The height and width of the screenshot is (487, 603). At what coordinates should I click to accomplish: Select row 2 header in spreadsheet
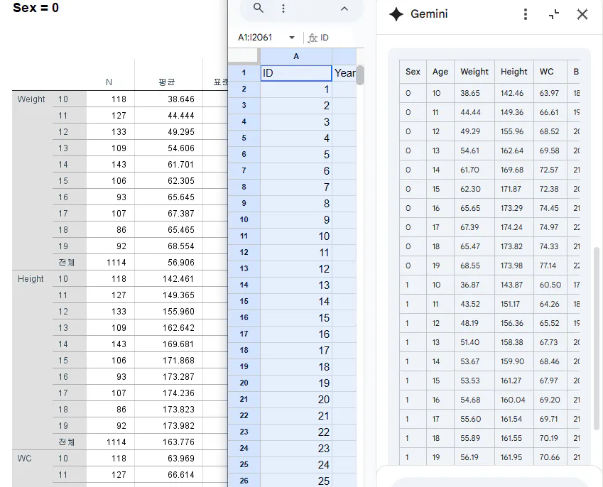244,89
